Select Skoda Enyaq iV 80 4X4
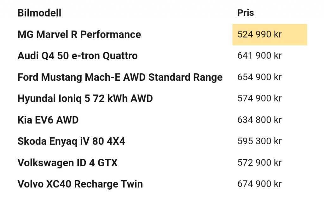 point(71,141)
